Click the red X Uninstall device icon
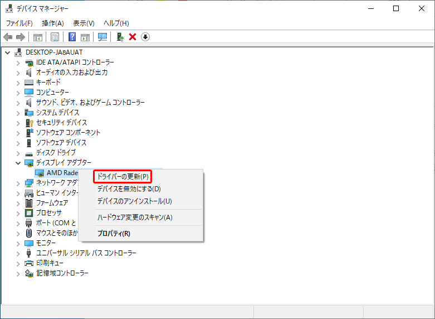This screenshot has height=319, width=435. (133, 37)
